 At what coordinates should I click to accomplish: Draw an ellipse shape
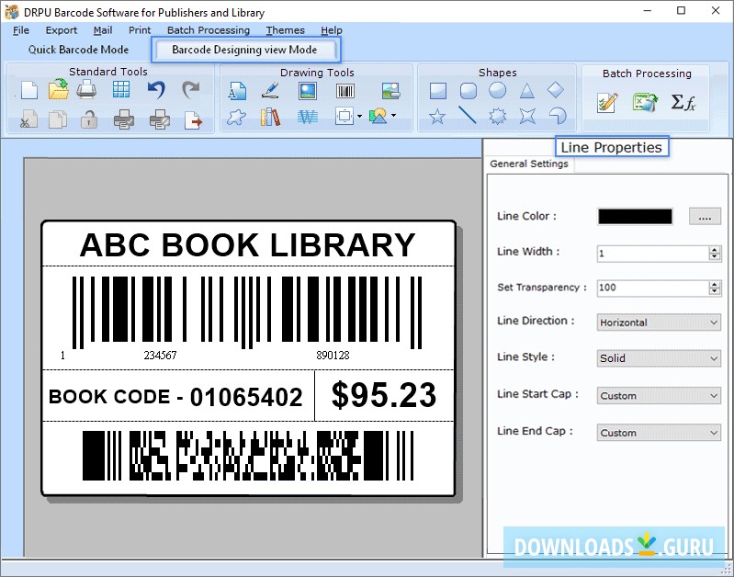pos(498,90)
